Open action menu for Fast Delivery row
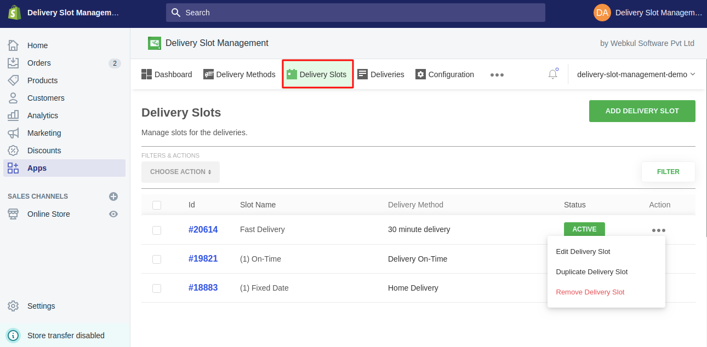707x347 pixels. coord(659,230)
